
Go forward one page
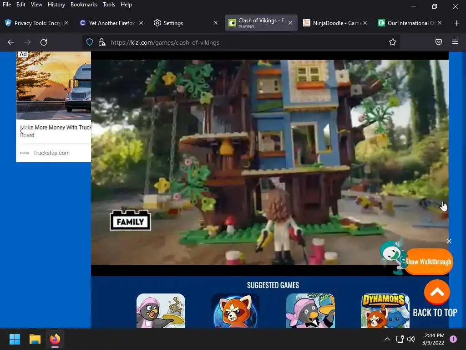[x=27, y=42]
